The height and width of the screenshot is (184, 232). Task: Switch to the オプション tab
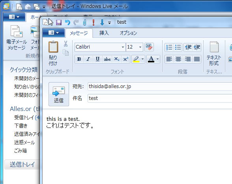click(128, 33)
